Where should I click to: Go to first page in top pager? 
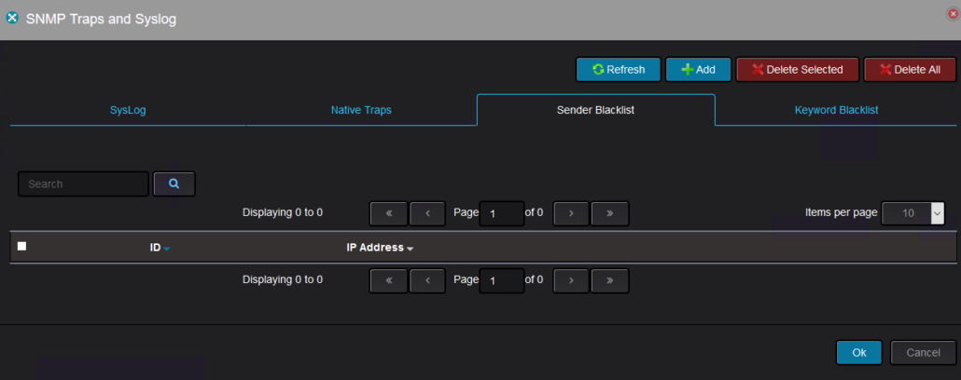pos(389,213)
